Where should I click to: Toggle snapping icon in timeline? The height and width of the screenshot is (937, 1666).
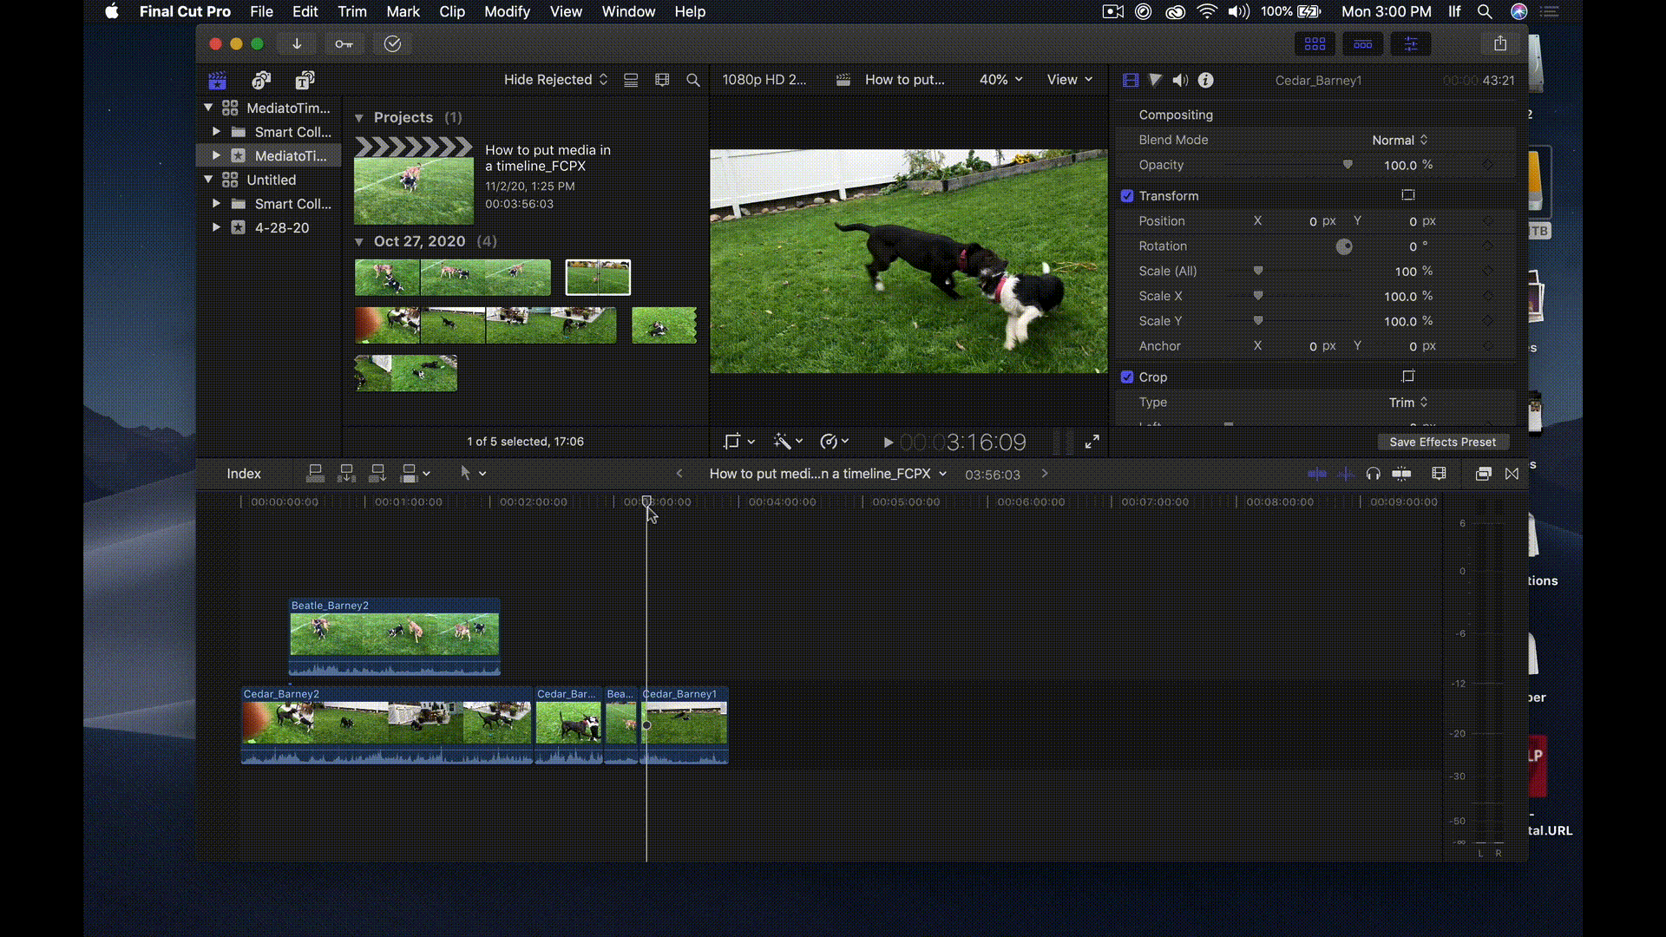click(1401, 474)
